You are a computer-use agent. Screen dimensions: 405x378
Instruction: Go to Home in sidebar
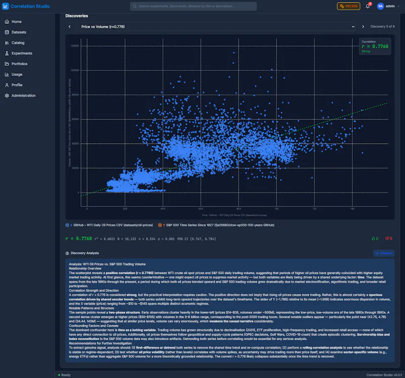(16, 22)
